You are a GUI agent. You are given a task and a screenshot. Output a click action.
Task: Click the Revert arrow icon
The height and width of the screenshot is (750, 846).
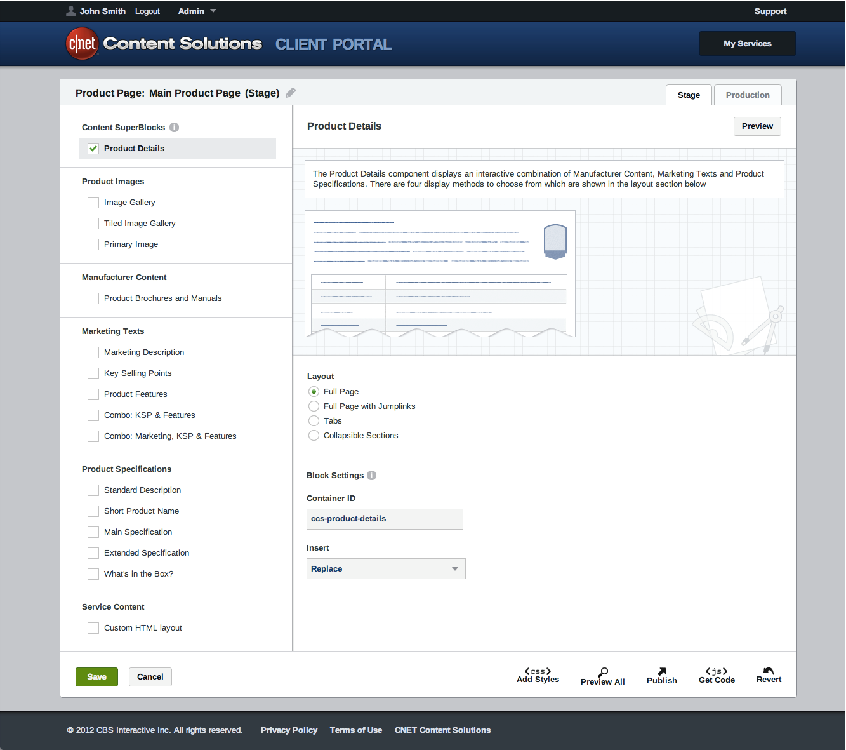tap(769, 671)
